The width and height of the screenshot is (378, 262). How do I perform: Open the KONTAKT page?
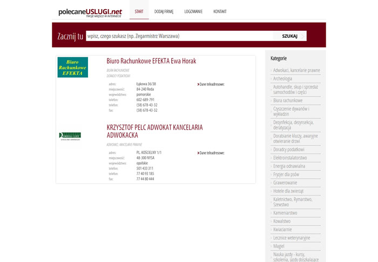point(220,11)
